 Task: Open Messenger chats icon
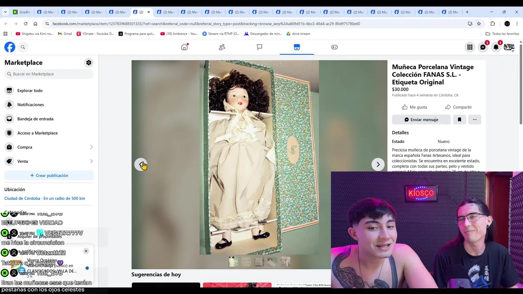483,47
